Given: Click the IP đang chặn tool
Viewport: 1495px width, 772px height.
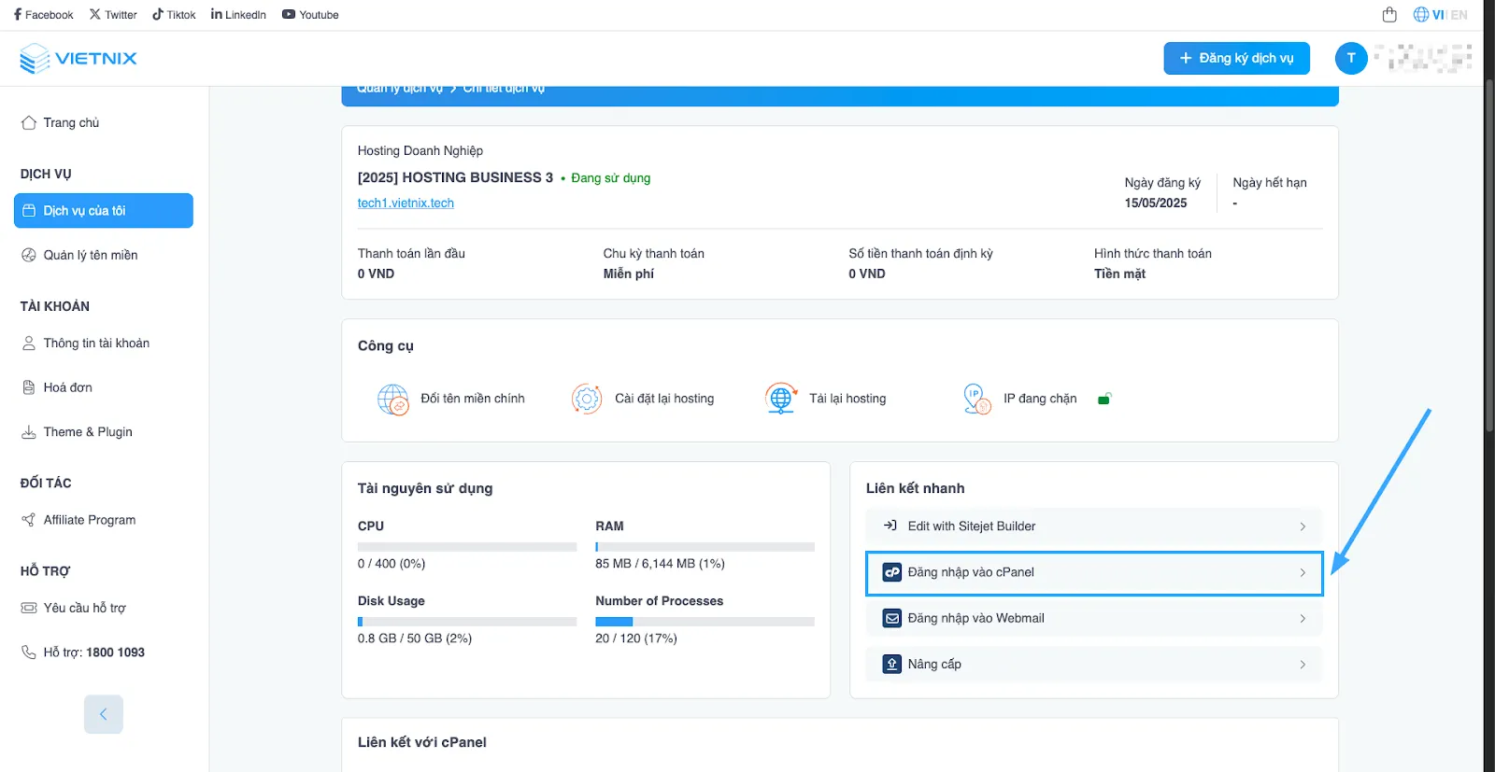Looking at the screenshot, I should coord(1019,399).
